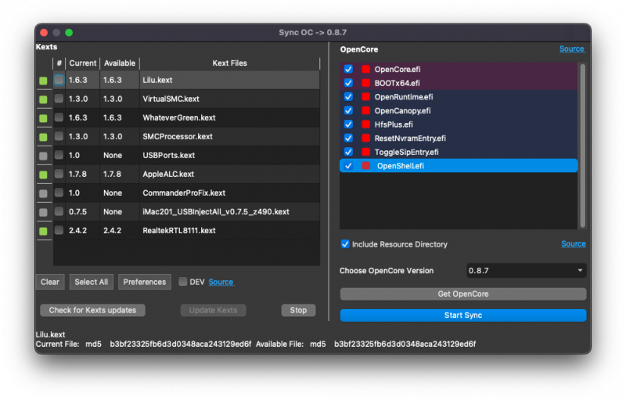The image size is (626, 400).
Task: Select the checkbox in the SMCProcessor.kext row
Action: point(59,136)
